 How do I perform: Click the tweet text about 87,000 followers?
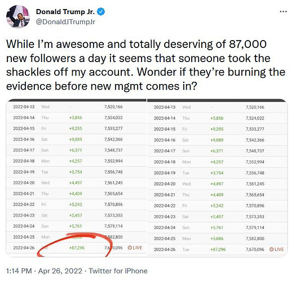145,65
